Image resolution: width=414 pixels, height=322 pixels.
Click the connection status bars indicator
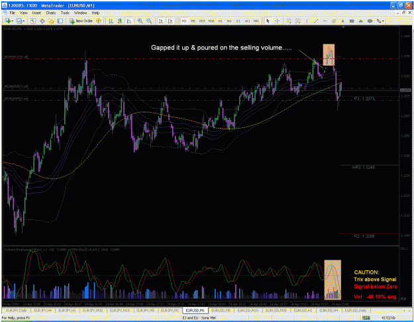click(366, 318)
